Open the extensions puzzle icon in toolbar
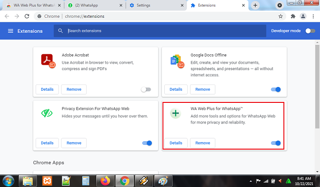The height and width of the screenshot is (187, 320). [293, 16]
